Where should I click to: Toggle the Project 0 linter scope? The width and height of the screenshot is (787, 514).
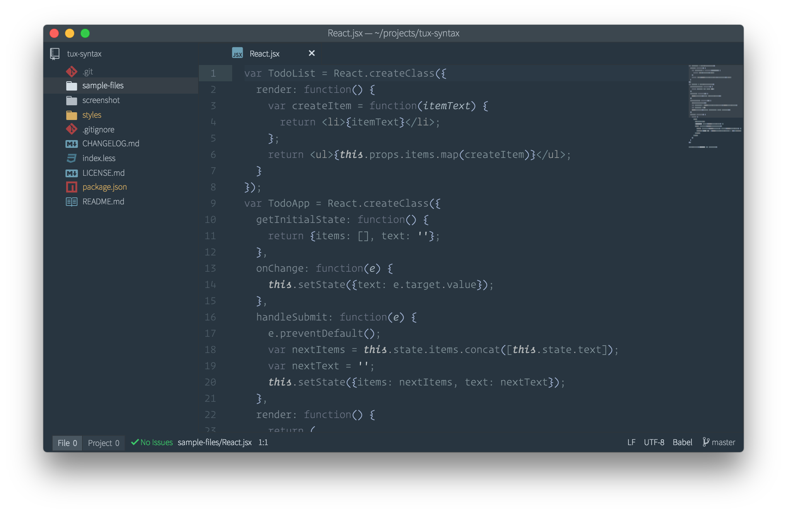pyautogui.click(x=103, y=443)
